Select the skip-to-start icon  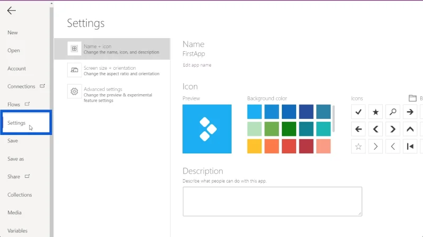410,147
